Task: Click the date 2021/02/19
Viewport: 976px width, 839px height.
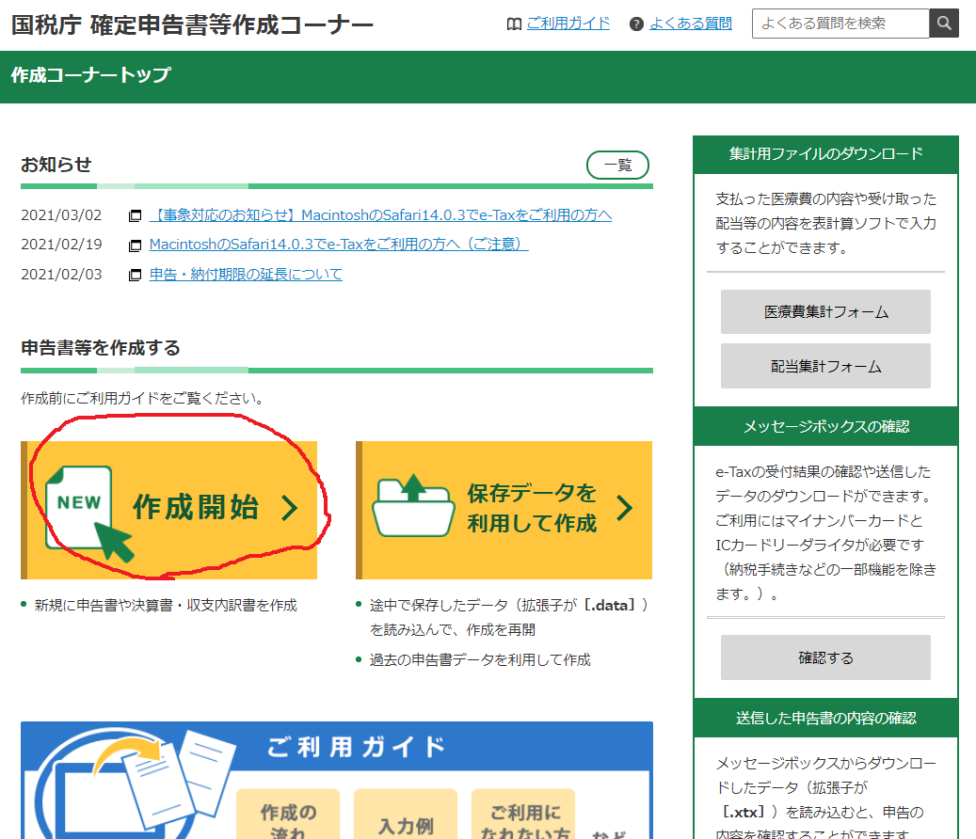Action: coord(61,245)
